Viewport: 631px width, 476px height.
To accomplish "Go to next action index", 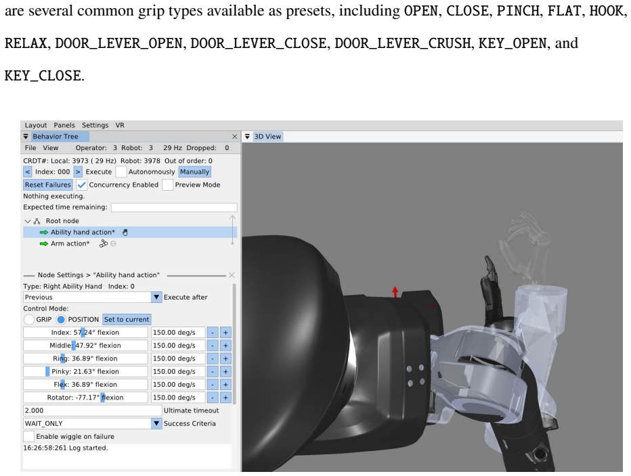I will 78,172.
